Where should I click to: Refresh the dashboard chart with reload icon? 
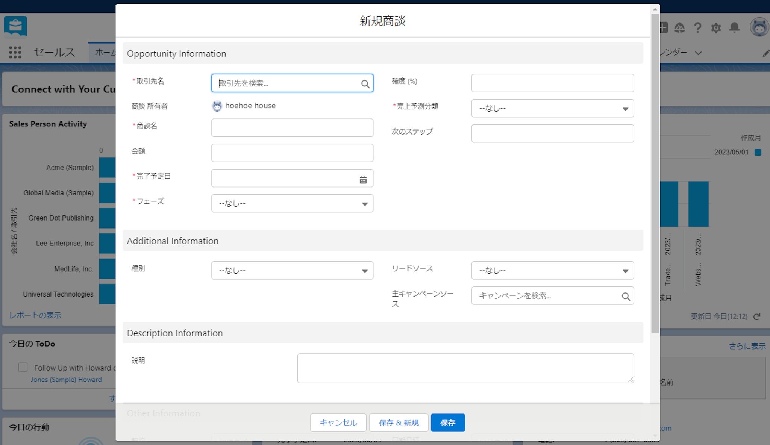click(x=757, y=316)
